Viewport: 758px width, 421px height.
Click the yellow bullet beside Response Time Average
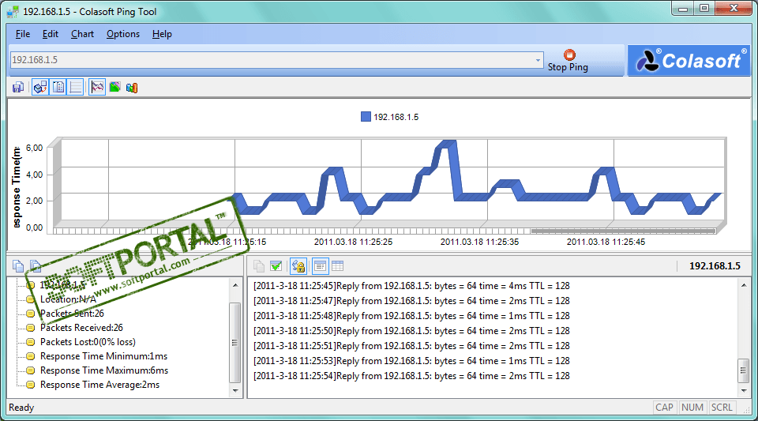31,385
